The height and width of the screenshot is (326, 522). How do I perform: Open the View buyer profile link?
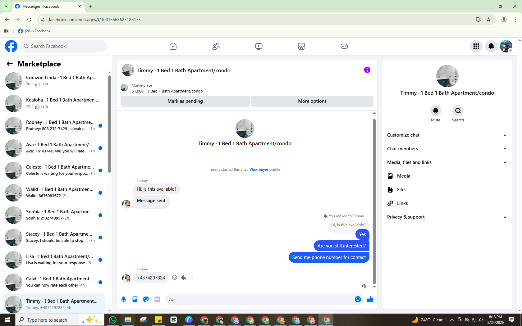click(265, 170)
